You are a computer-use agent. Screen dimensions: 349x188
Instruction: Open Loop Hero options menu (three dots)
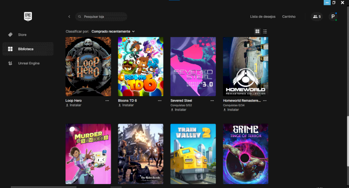point(107,101)
